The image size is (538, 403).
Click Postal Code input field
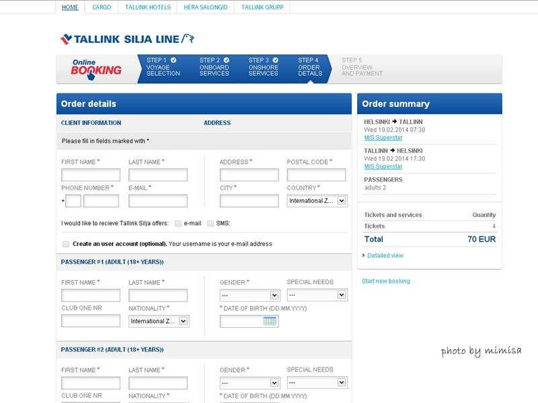click(316, 175)
